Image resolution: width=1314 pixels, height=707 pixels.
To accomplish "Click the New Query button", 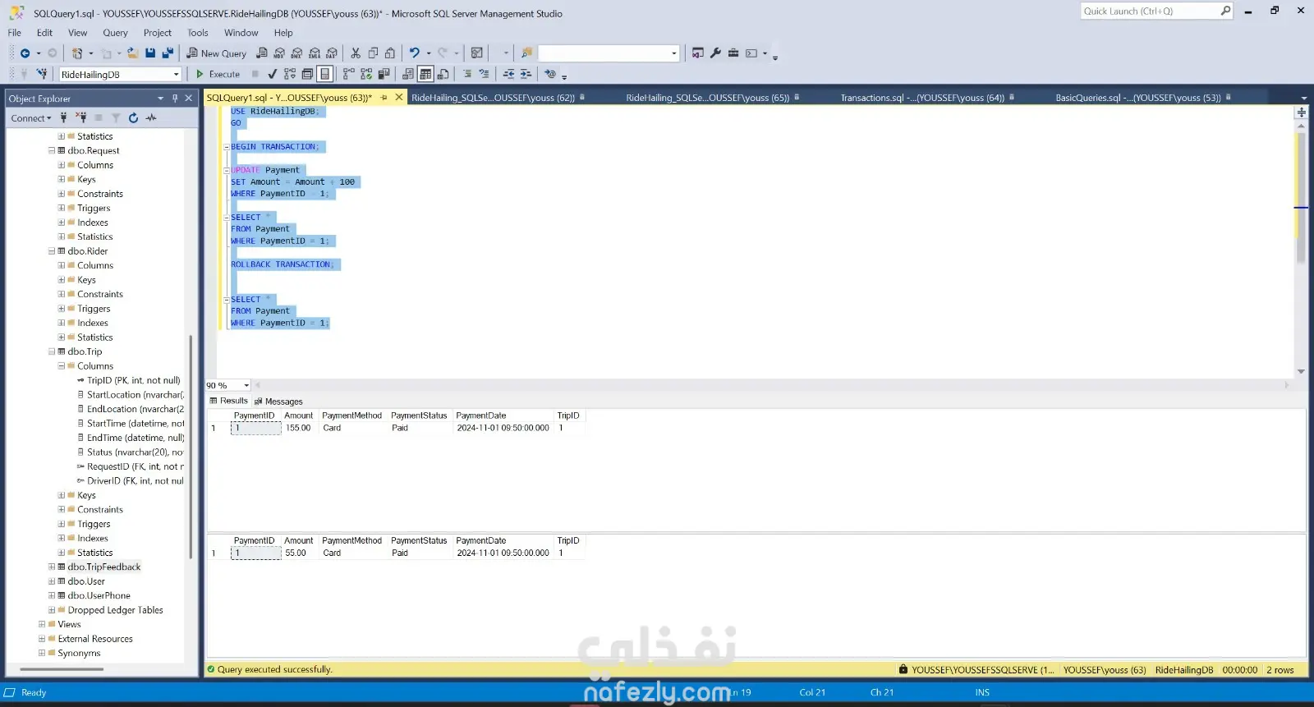I will coord(217,53).
